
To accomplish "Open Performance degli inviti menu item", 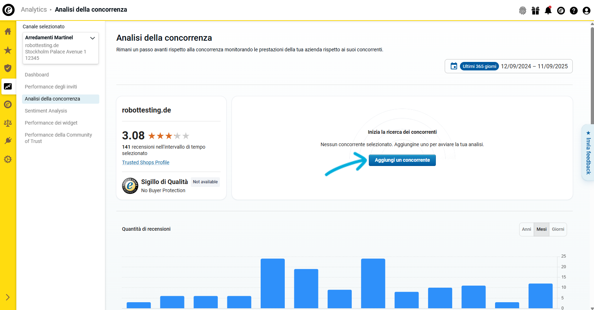I will [x=51, y=87].
